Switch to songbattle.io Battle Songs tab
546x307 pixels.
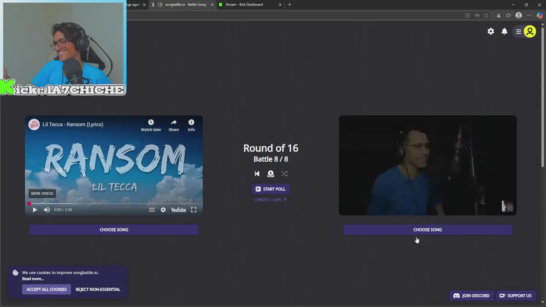185,5
